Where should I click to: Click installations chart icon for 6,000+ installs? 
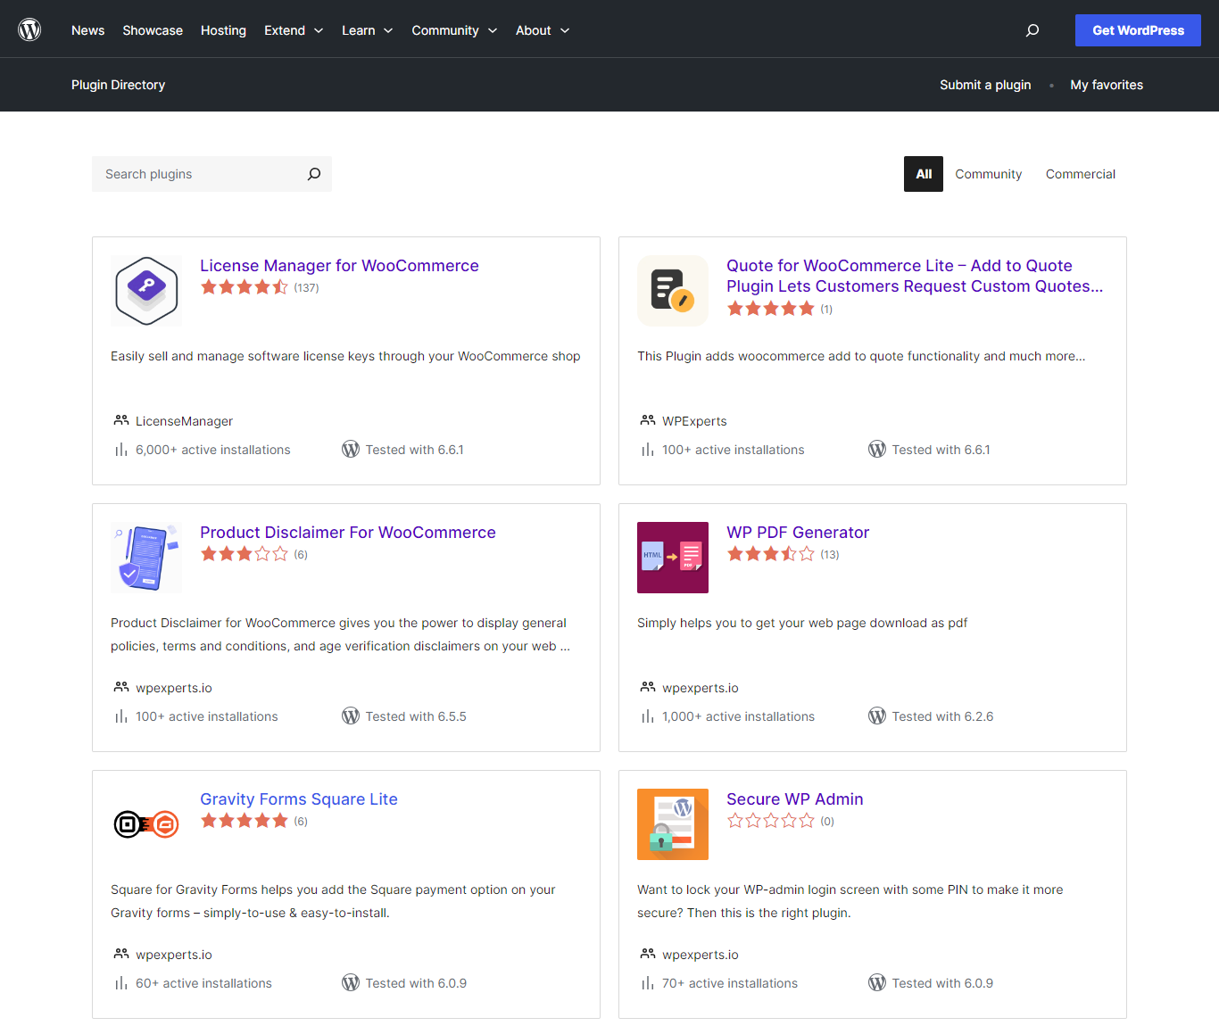[121, 450]
